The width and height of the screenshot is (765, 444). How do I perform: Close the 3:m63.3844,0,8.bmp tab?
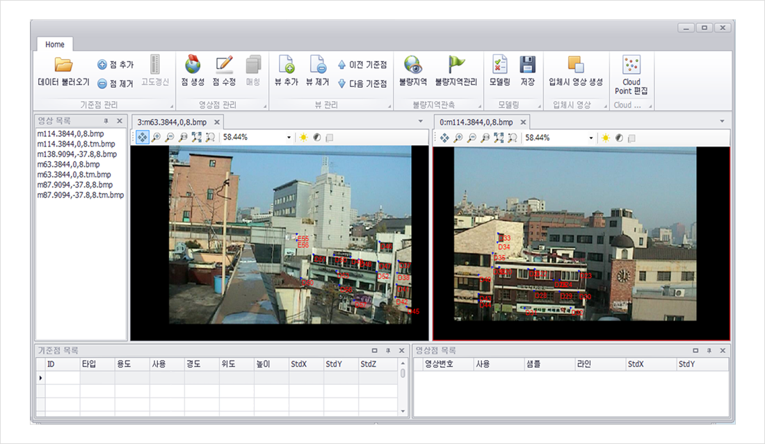[x=217, y=122]
